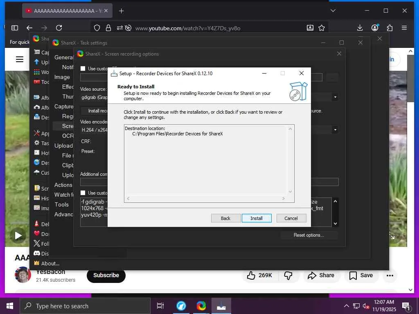Like the video with 269K likes
This screenshot has width=419, height=314.
click(259, 275)
